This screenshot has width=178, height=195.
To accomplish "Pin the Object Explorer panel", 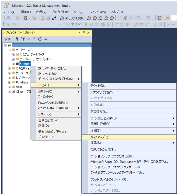I will (84, 33).
